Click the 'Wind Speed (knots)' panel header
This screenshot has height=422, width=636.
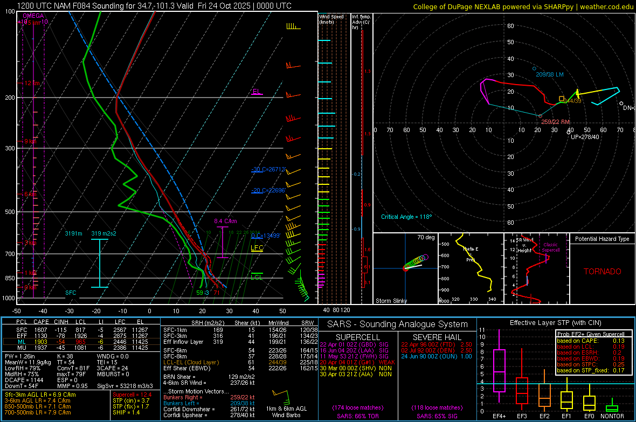coord(331,19)
